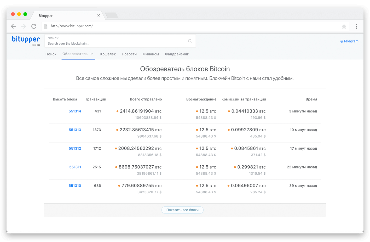Click Комиссии за транзакции column header
Viewport: 370px width, 242px height.
pos(244,99)
